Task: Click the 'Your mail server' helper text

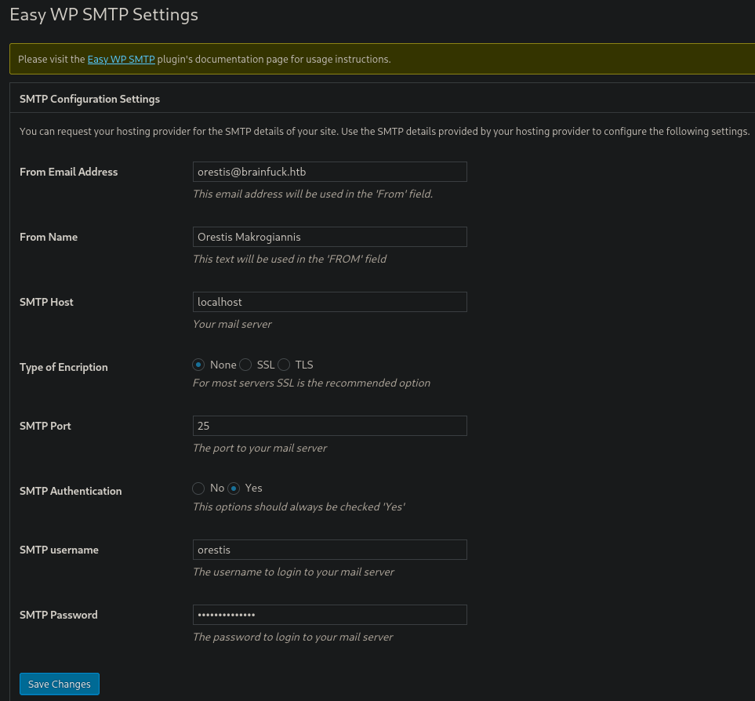Action: [232, 324]
